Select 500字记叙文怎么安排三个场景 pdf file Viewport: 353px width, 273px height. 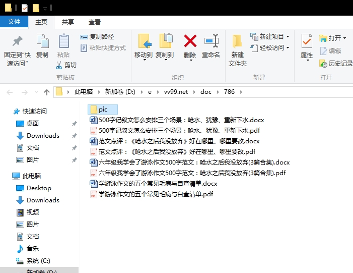coord(175,130)
